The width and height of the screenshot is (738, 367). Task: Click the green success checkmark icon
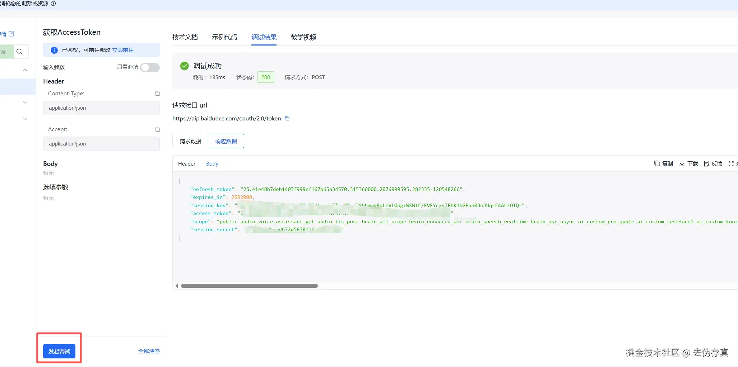pyautogui.click(x=184, y=66)
